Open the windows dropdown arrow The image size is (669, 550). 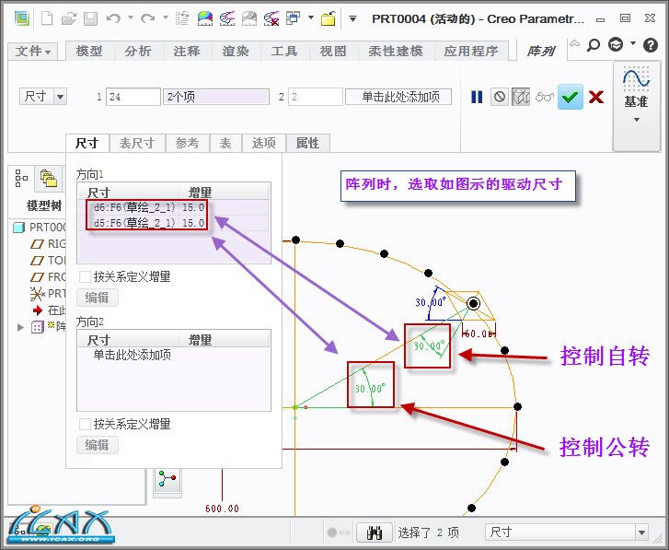[311, 18]
